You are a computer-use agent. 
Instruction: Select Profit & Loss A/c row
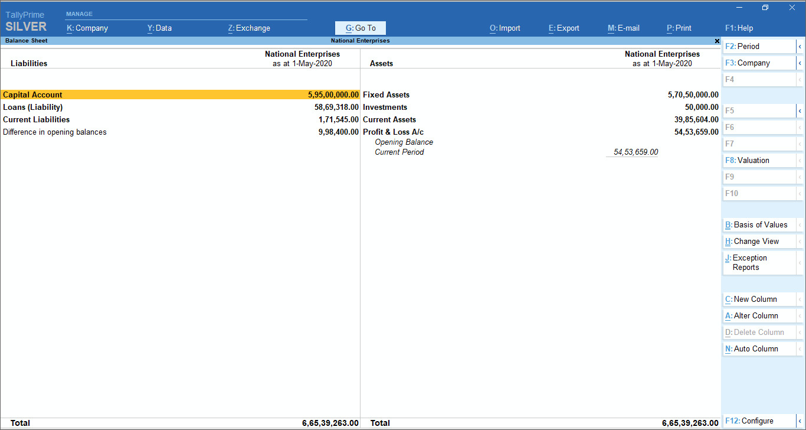pos(540,132)
